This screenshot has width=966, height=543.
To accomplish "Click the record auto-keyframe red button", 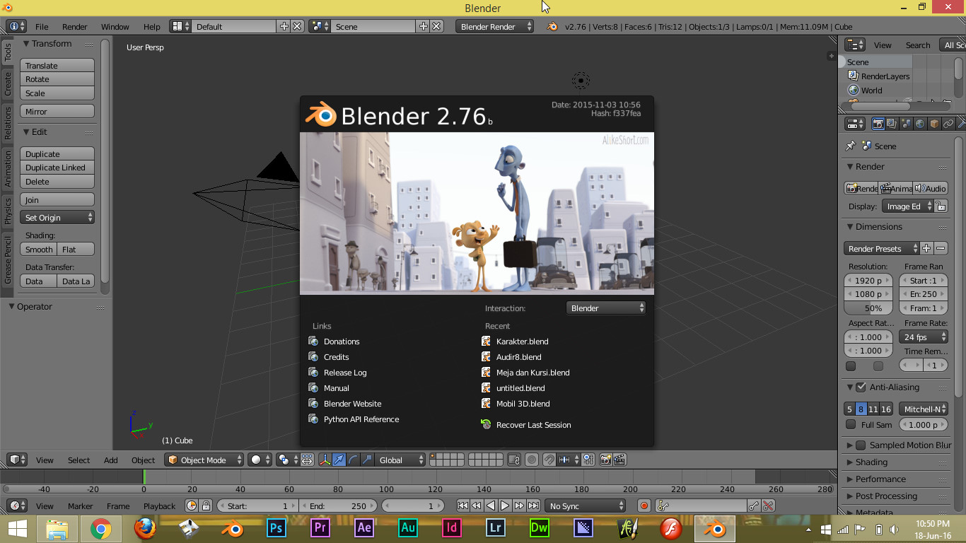I will point(644,506).
